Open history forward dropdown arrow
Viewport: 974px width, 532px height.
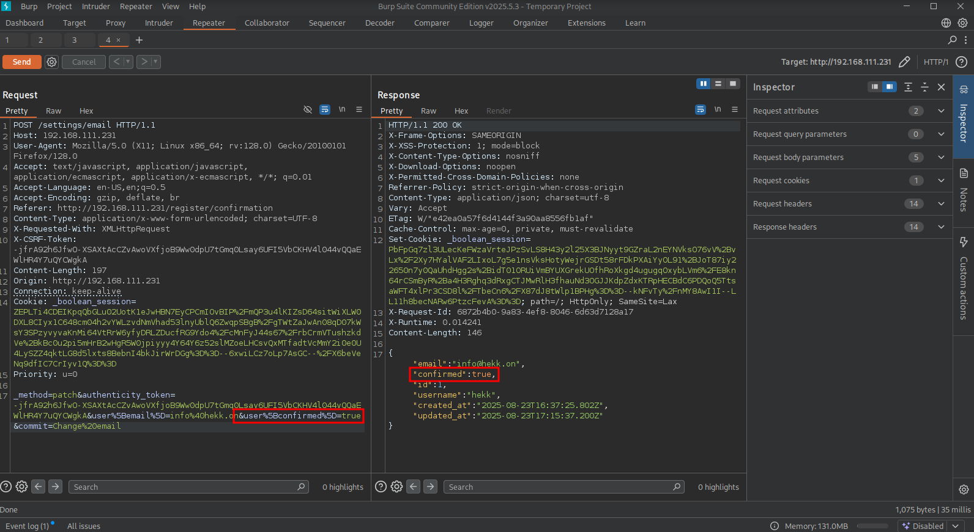155,62
